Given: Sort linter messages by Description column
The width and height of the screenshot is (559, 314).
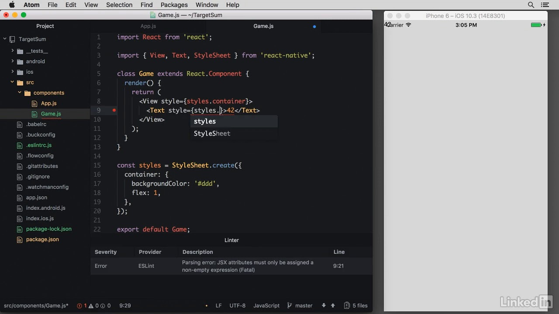Looking at the screenshot, I should (197, 252).
